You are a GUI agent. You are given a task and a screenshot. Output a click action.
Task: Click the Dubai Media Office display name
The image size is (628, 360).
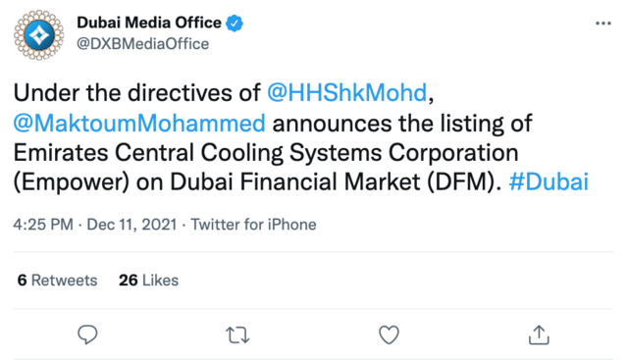[x=149, y=23]
